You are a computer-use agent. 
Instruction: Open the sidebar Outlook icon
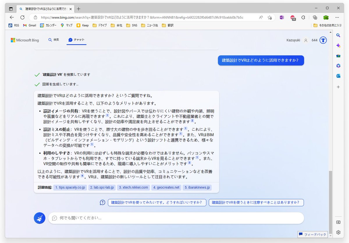pos(338,76)
